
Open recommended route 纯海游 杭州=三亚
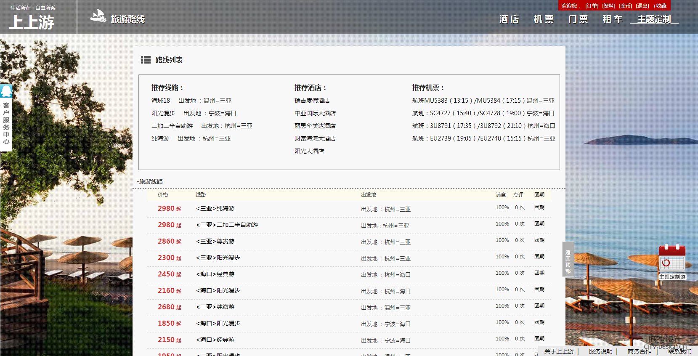[191, 138]
